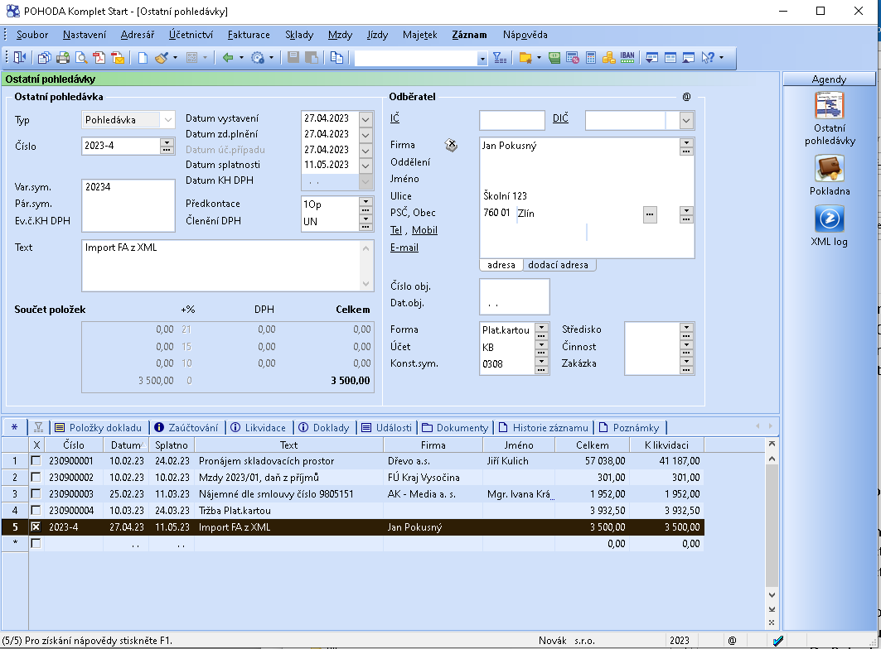The height and width of the screenshot is (649, 881).
Task: Click the gold coins icon
Action: [x=608, y=57]
